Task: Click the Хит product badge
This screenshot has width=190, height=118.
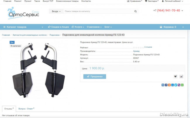Action: (x=12, y=42)
